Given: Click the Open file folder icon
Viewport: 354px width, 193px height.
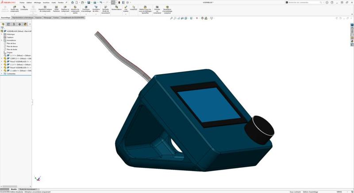Looking at the screenshot, I should click(83, 3).
